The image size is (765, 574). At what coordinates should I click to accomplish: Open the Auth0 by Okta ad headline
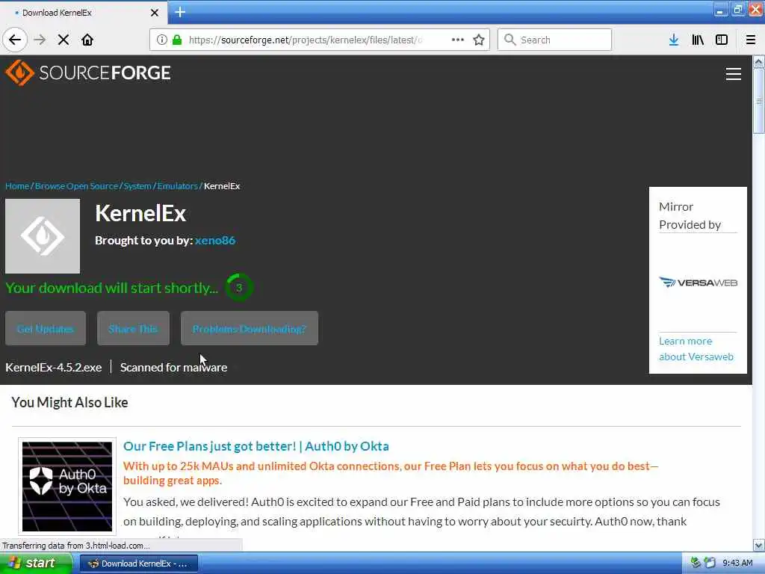coord(256,446)
